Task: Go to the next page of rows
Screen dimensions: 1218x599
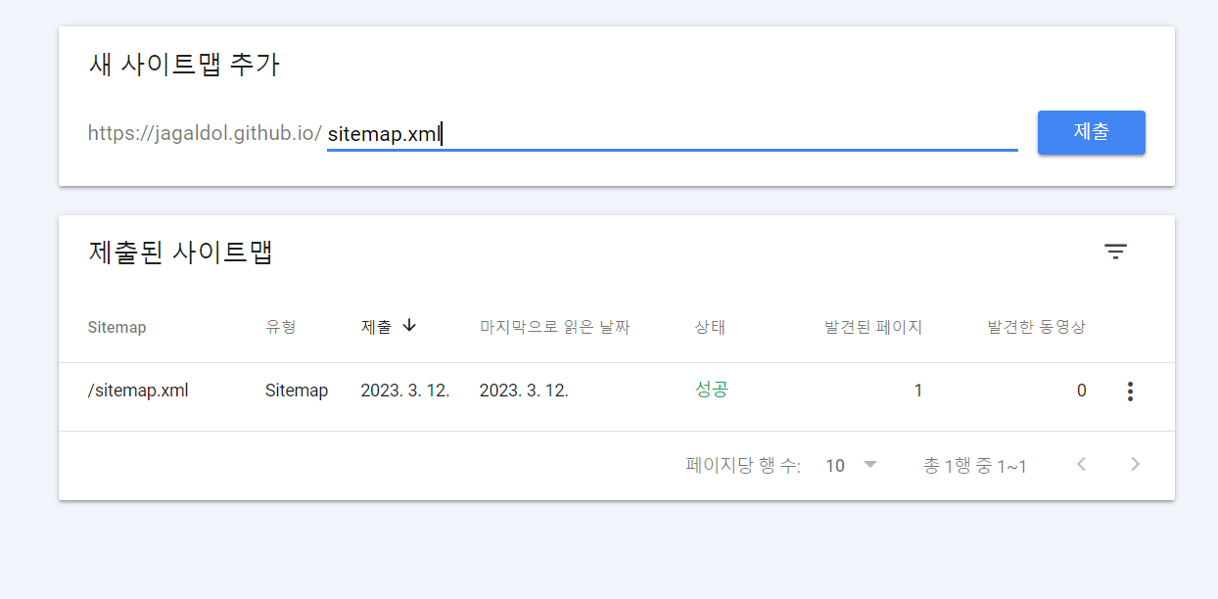Action: tap(1135, 465)
